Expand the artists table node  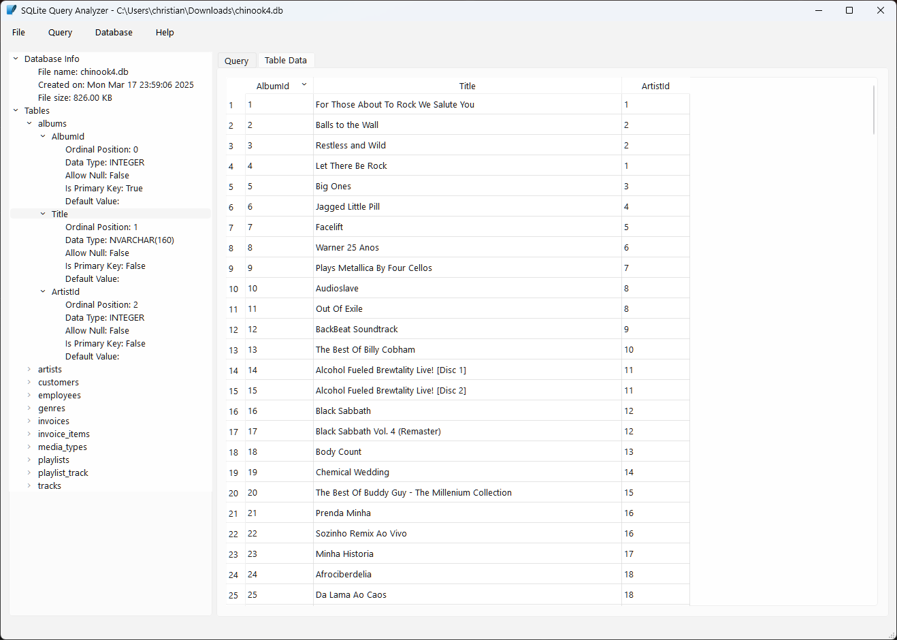click(28, 369)
